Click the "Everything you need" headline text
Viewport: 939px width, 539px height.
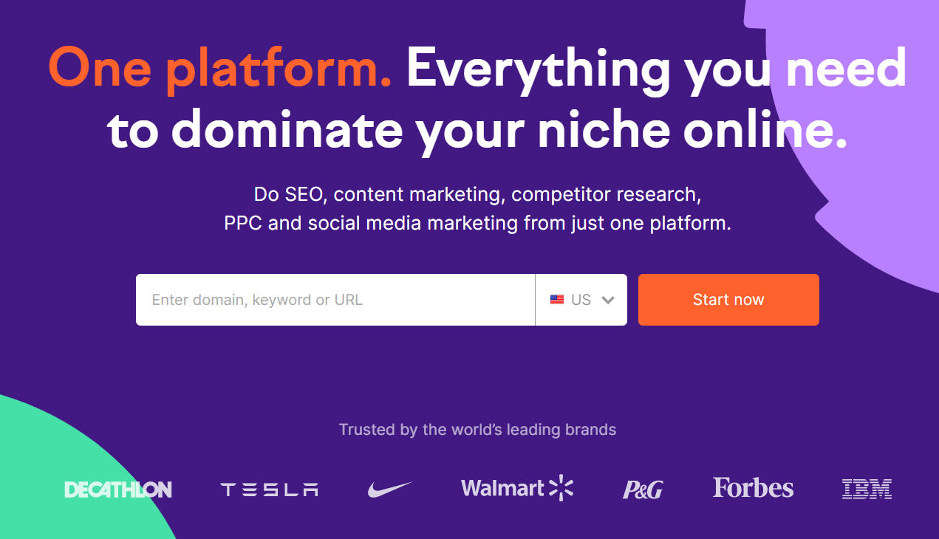click(x=656, y=69)
